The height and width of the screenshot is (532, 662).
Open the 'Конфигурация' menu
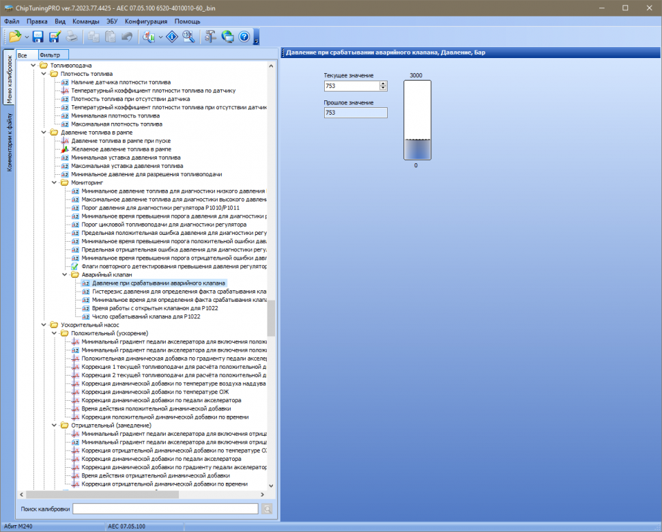click(146, 21)
